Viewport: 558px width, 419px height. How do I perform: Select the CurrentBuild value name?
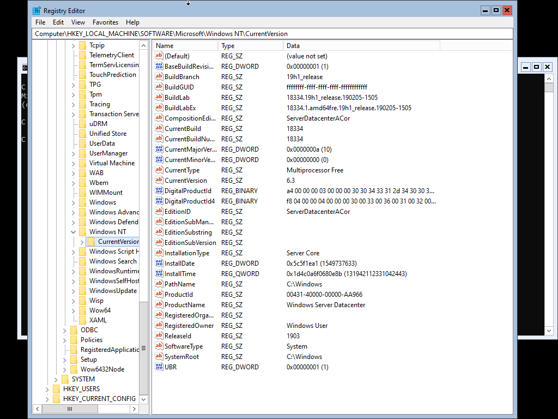click(x=183, y=129)
